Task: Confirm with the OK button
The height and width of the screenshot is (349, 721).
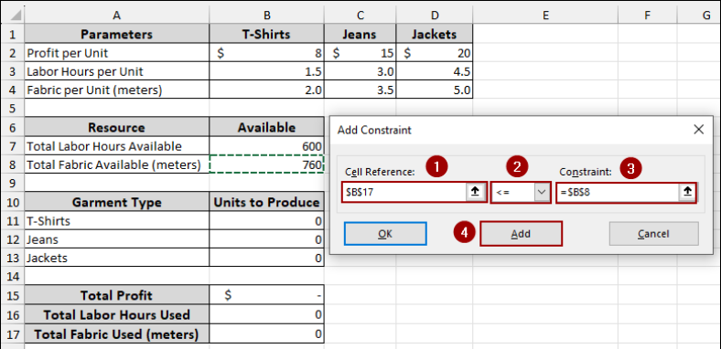Action: click(x=385, y=234)
